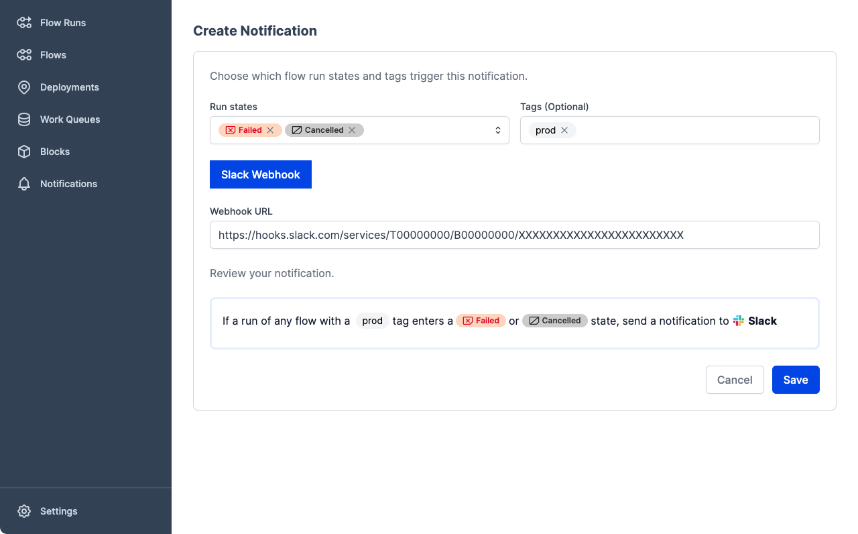Click the 'Review your notification.' text
Viewport: 858px width, 534px height.
(x=271, y=274)
